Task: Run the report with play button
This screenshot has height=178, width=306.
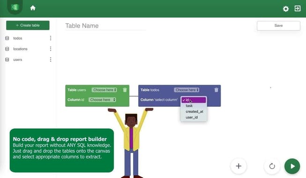Action: point(292,166)
